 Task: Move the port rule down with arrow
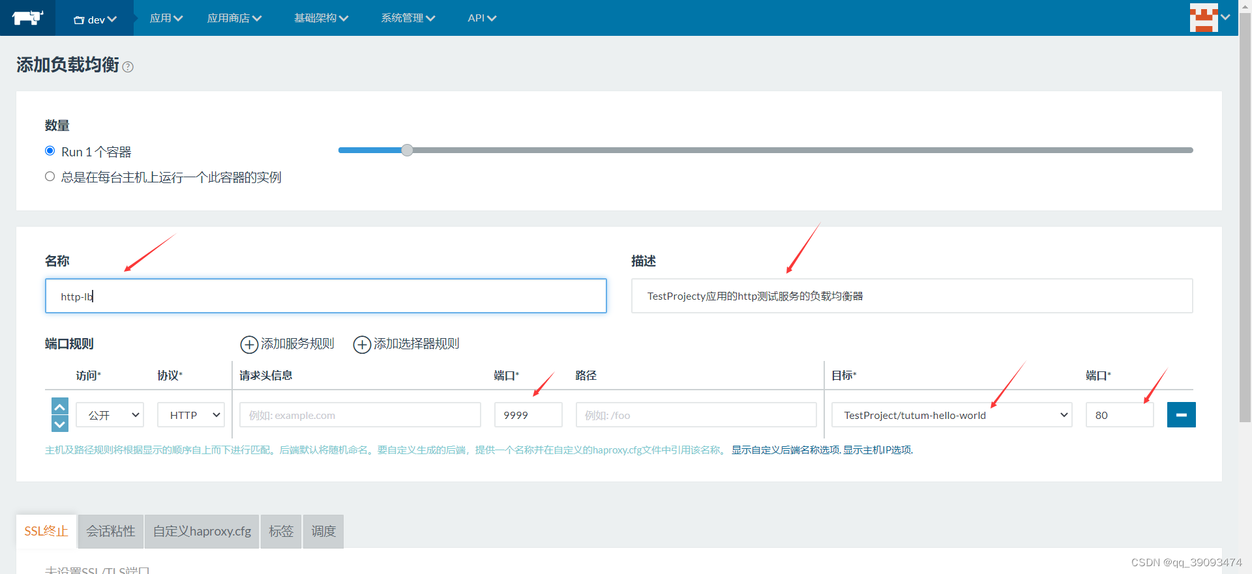click(60, 424)
